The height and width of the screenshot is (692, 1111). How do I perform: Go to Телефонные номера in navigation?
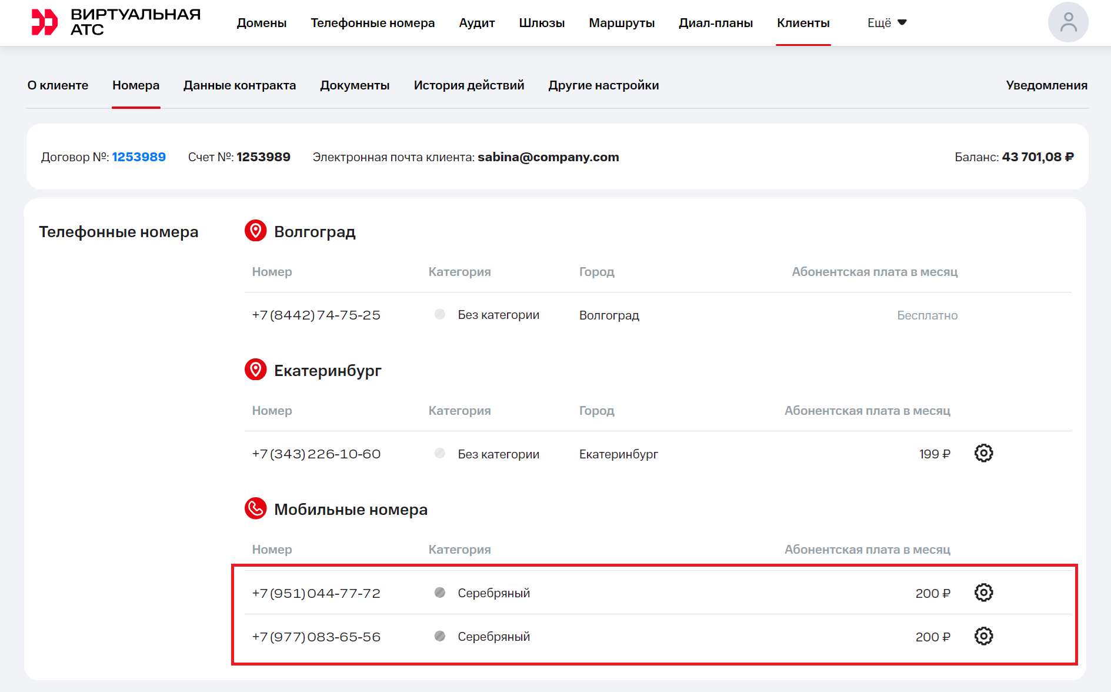click(x=372, y=23)
